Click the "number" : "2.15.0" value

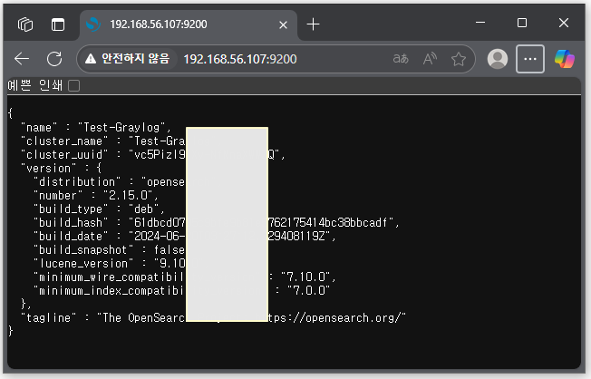pos(131,195)
